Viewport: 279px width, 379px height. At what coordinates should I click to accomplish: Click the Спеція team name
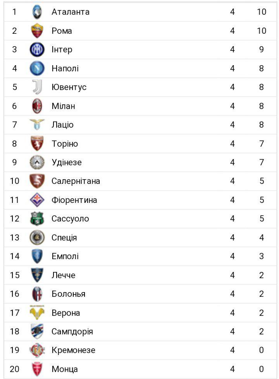64,237
